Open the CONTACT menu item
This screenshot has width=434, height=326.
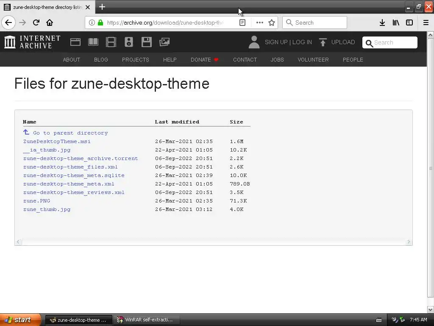(x=245, y=59)
